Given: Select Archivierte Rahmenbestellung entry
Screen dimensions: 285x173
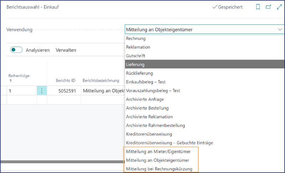Looking at the screenshot, I should click(x=155, y=126).
